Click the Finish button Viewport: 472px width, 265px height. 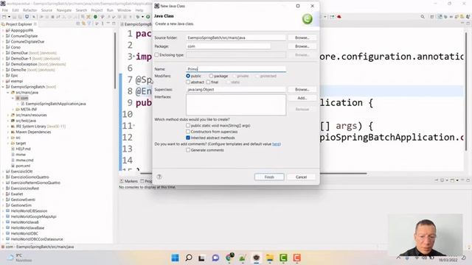tap(269, 177)
